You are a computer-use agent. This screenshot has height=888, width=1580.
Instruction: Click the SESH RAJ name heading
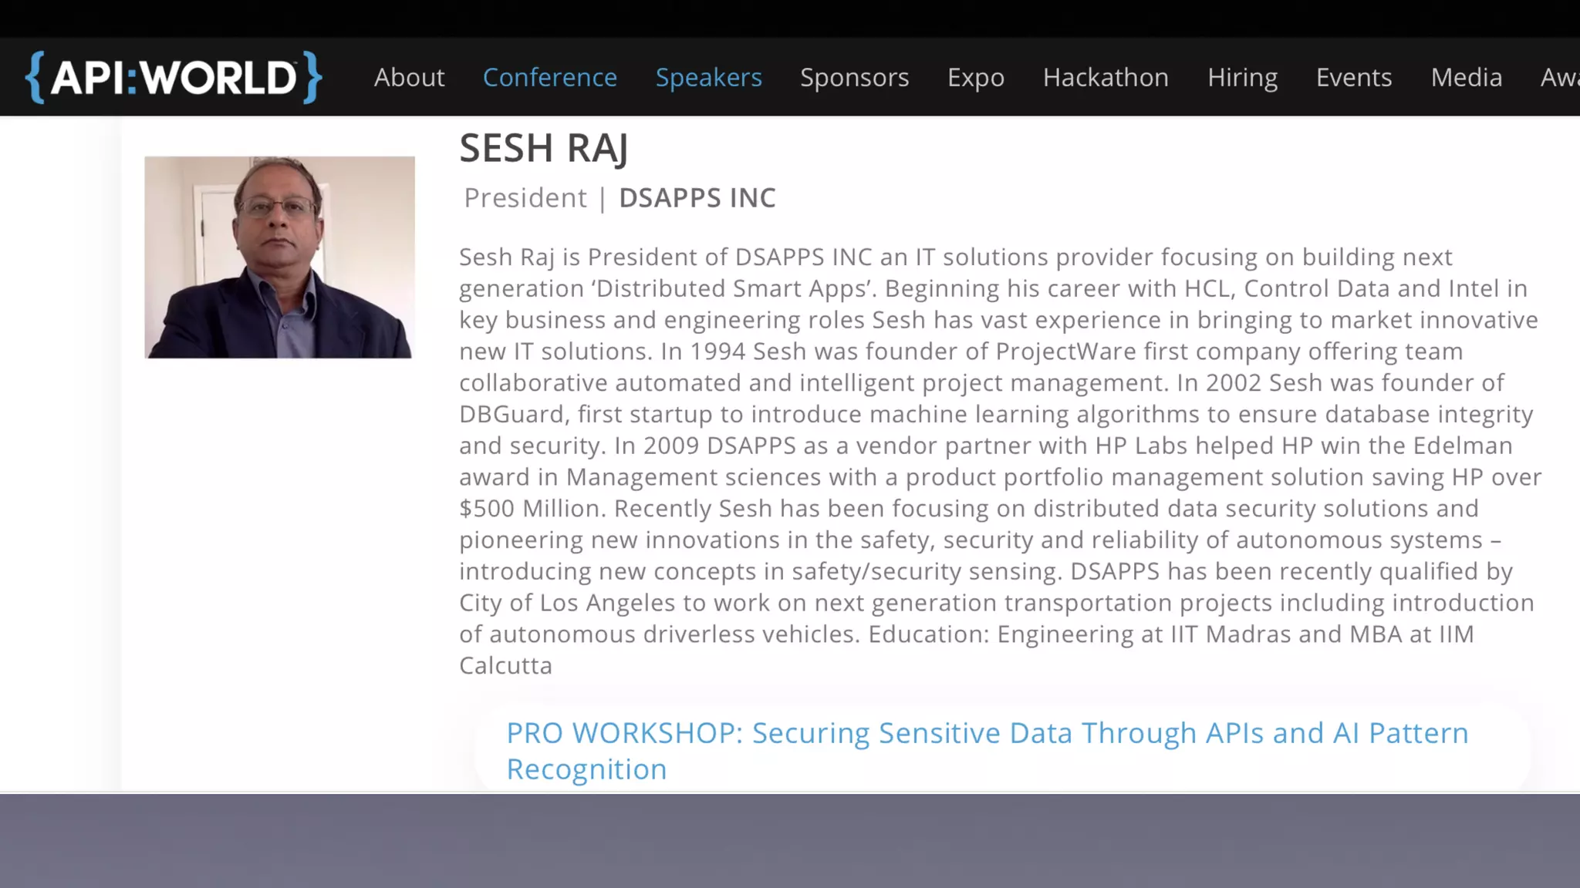(543, 148)
